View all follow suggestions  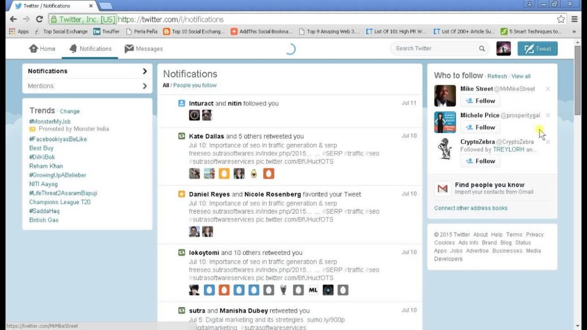[521, 76]
